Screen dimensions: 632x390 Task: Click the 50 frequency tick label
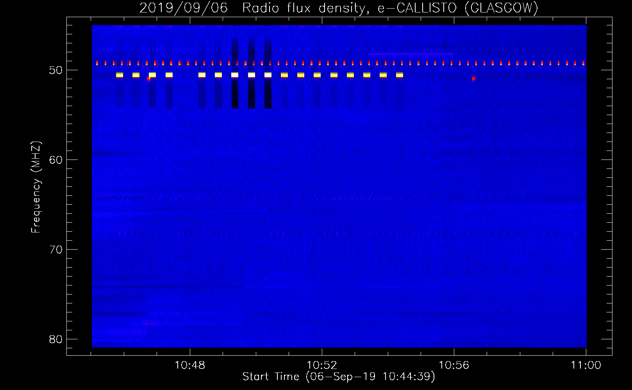56,70
